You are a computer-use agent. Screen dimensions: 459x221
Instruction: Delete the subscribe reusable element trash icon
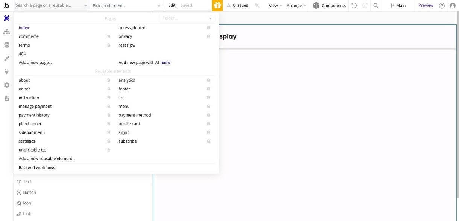(x=208, y=141)
